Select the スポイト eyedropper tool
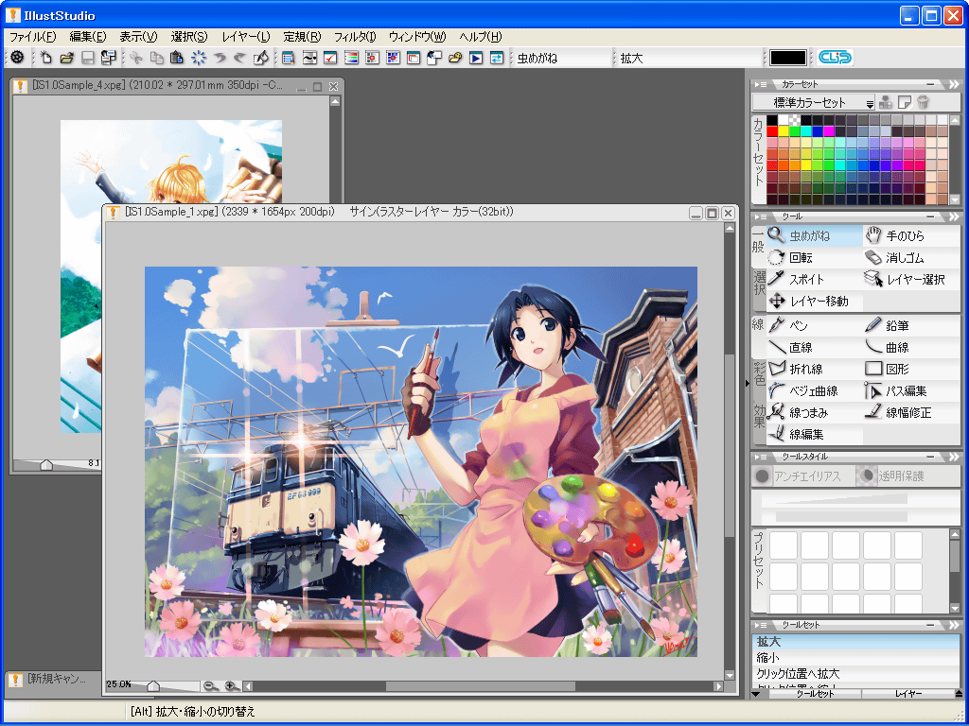The height and width of the screenshot is (726, 969). pos(815,279)
